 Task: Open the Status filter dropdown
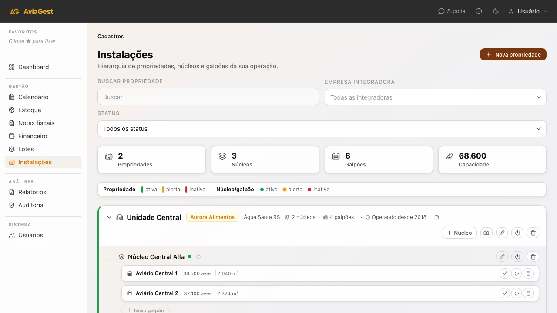point(322,129)
